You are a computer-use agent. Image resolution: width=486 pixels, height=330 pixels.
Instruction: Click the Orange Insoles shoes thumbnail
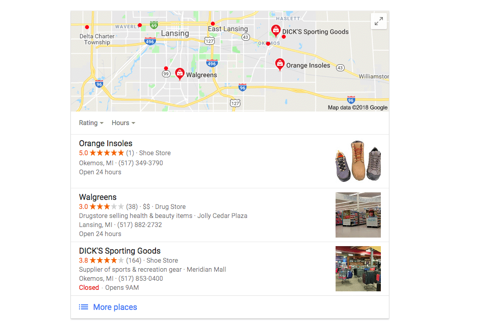pyautogui.click(x=358, y=161)
